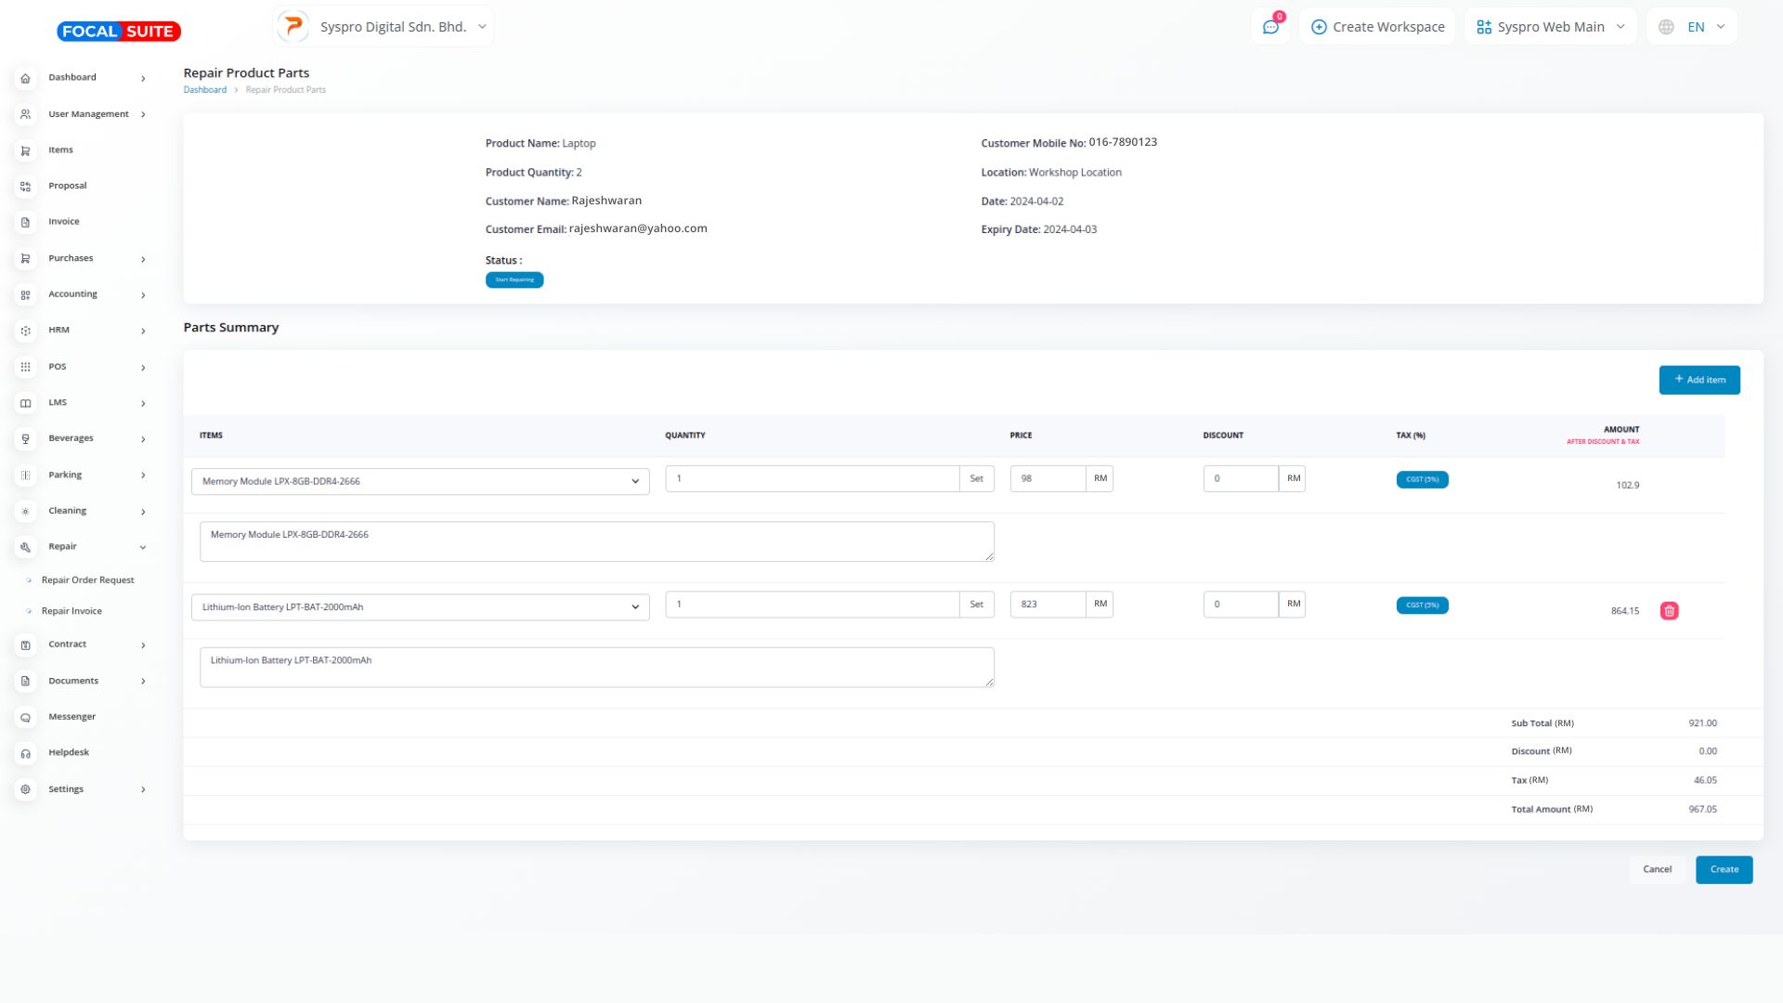This screenshot has height=1003, width=1783.
Task: Open Repair Order Request submenu item
Action: (x=87, y=580)
